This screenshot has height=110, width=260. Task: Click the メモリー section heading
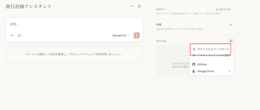161,9
